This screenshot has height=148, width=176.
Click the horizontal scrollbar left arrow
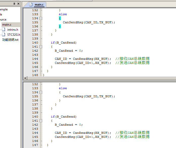[x=25, y=78]
